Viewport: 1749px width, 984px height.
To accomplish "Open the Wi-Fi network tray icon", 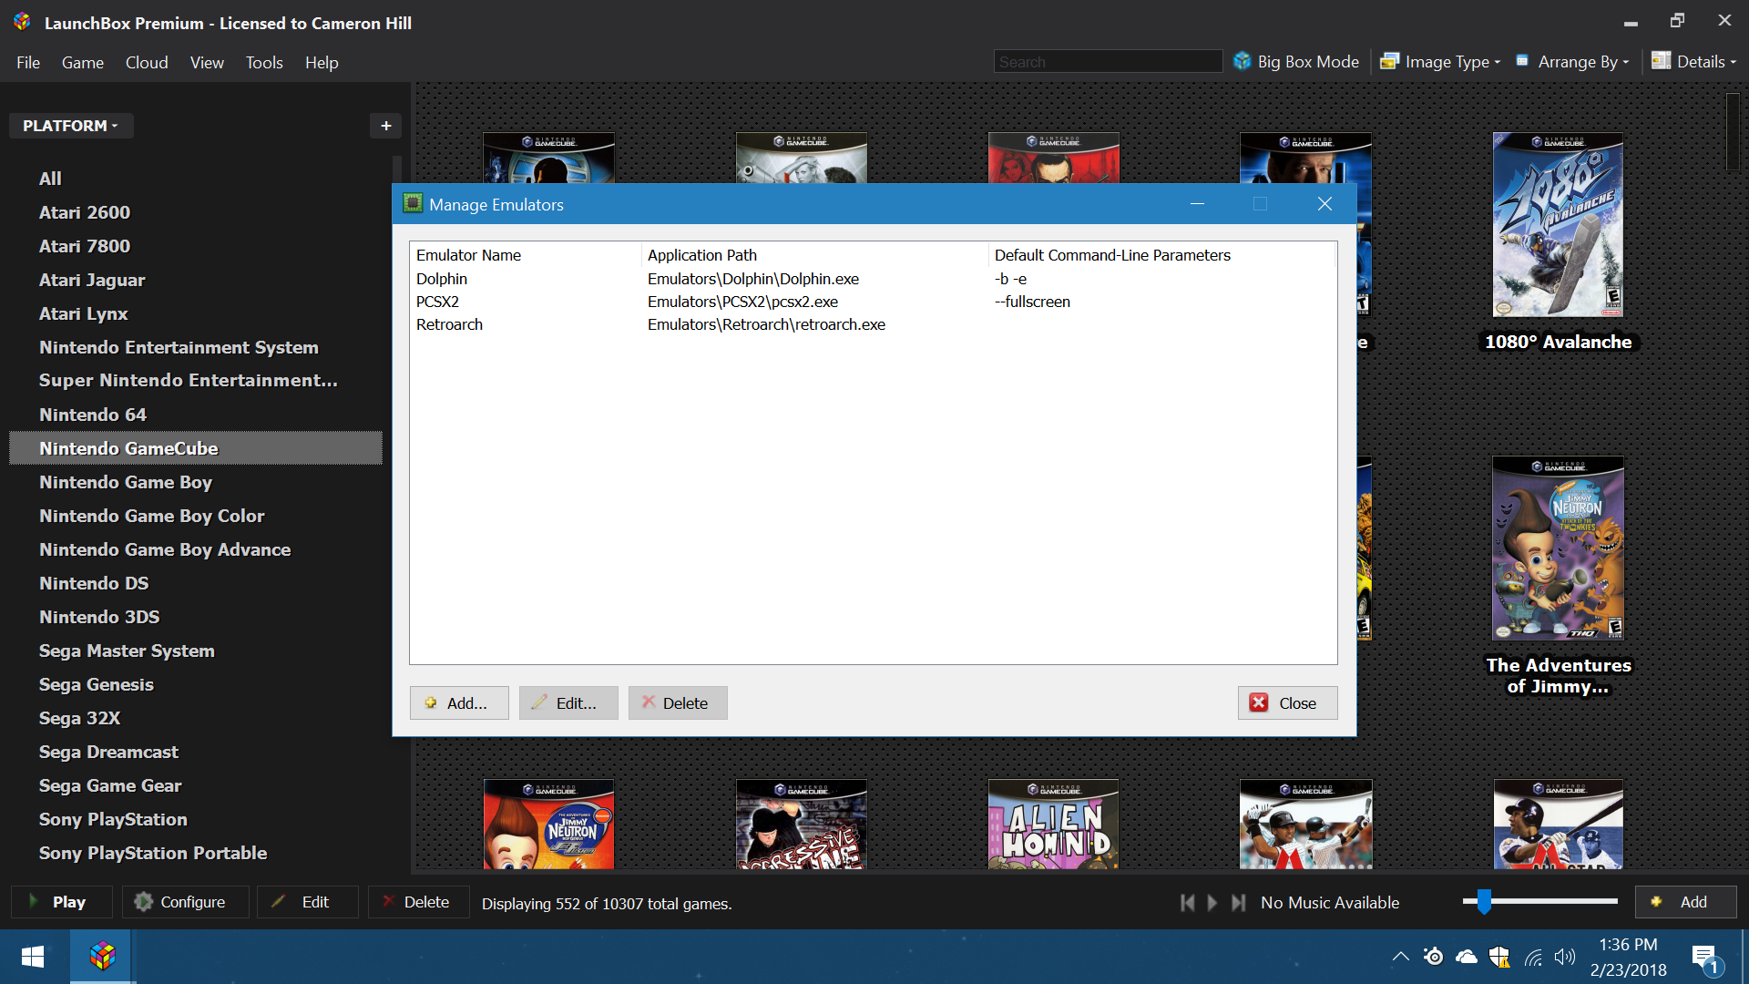I will coord(1533,957).
